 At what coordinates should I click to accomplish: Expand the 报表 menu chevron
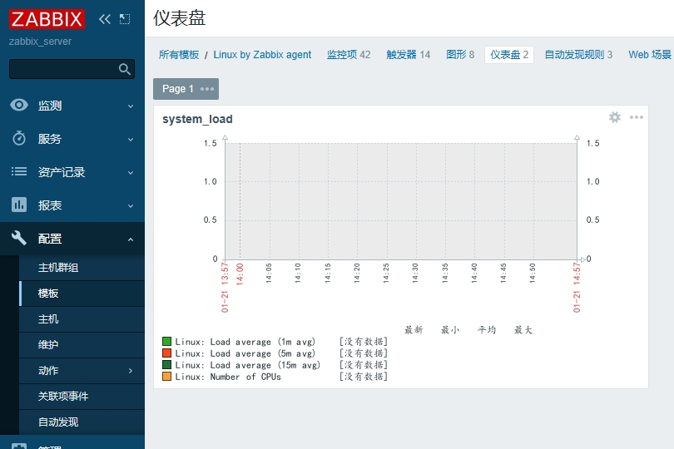[131, 205]
